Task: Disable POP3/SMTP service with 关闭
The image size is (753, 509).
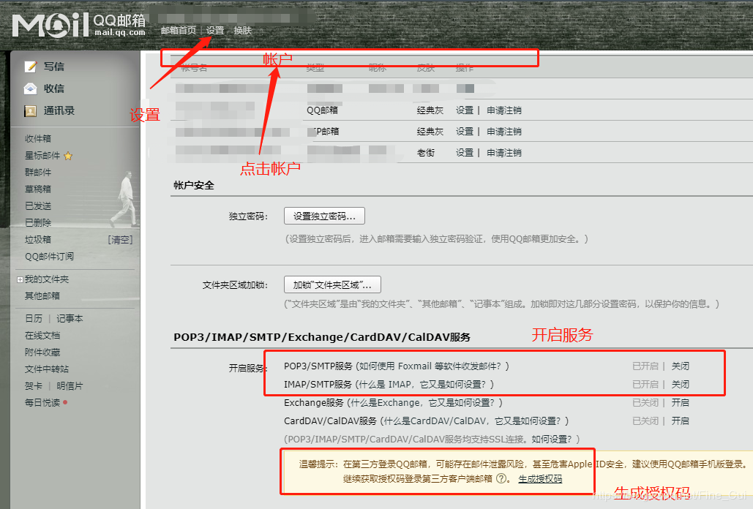Action: click(x=680, y=365)
